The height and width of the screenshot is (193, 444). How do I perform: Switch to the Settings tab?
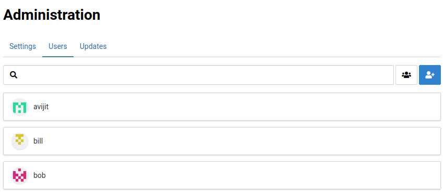(x=22, y=46)
